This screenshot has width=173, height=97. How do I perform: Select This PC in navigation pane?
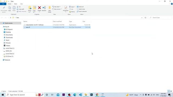coord(7,27)
